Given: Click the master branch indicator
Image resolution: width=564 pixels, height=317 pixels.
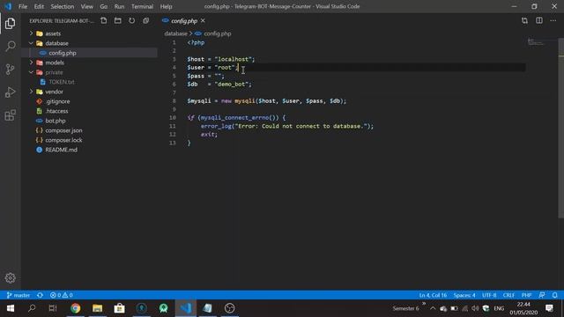Looking at the screenshot, I should [19, 295].
